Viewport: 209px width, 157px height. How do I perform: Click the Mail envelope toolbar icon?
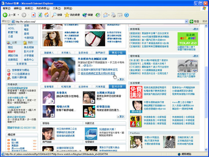pos(106,15)
